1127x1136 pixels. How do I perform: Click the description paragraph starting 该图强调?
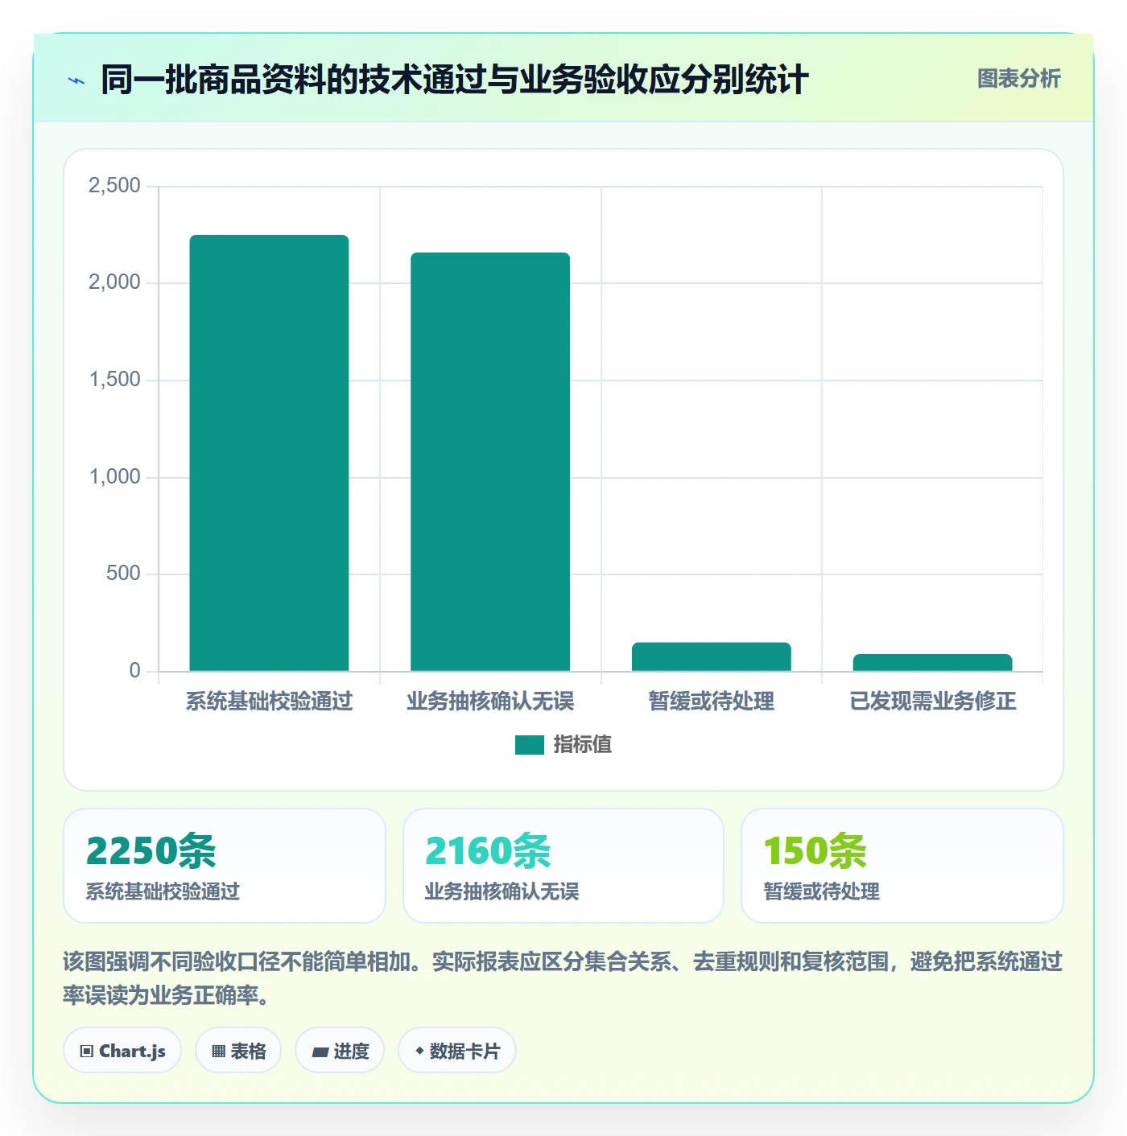coord(563,978)
